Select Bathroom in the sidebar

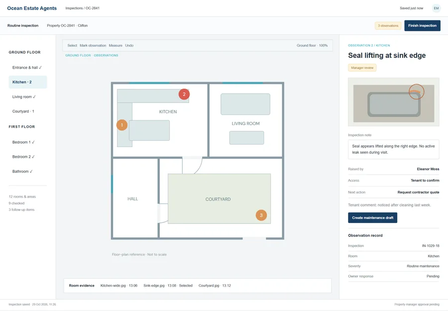(x=28, y=171)
